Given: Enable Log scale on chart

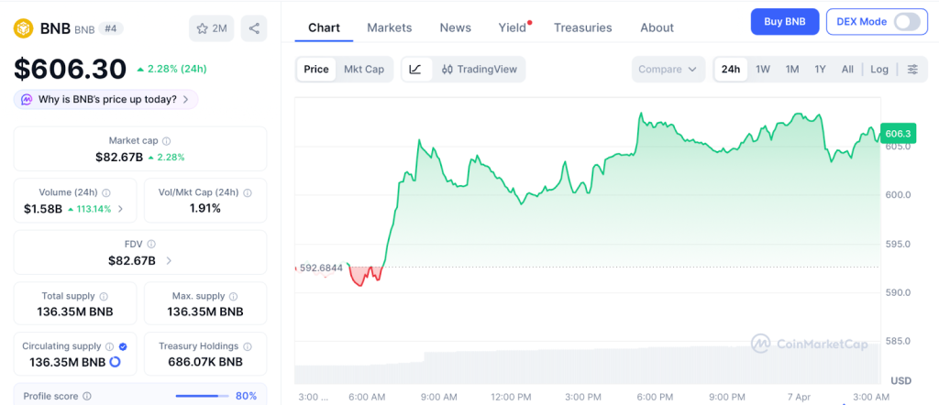Looking at the screenshot, I should tap(879, 70).
